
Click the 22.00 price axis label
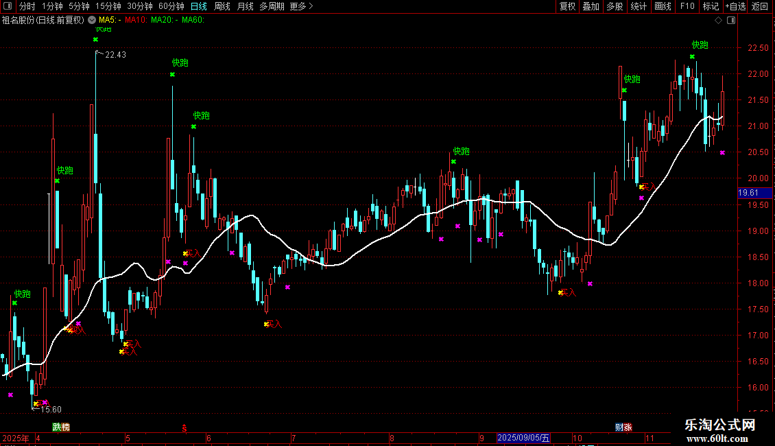758,74
